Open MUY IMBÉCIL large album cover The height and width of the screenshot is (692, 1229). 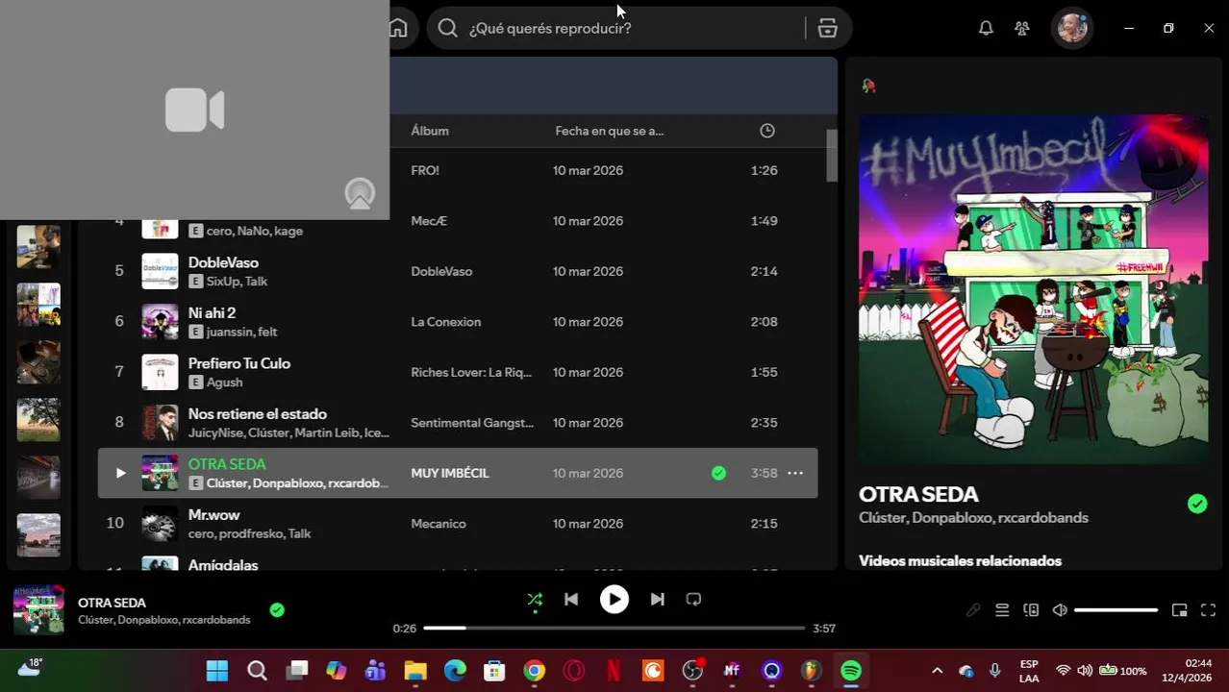coord(1033,289)
